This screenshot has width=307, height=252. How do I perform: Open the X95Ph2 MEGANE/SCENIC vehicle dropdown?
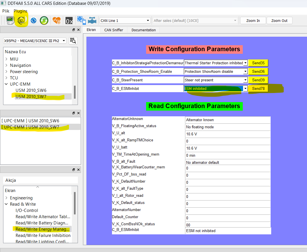click(x=35, y=41)
